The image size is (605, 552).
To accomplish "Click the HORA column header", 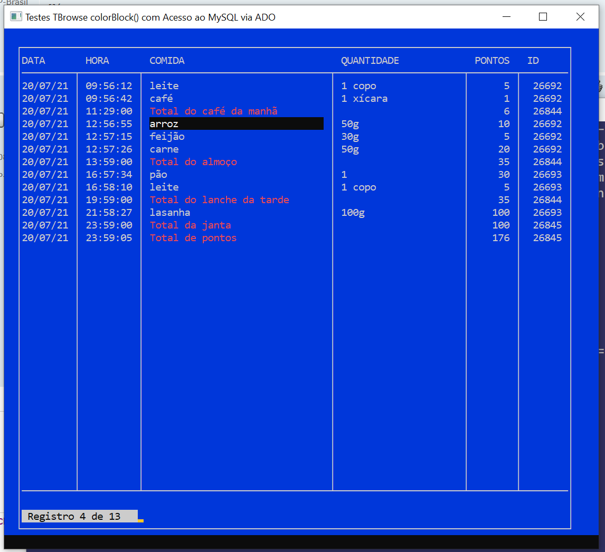I will point(97,61).
